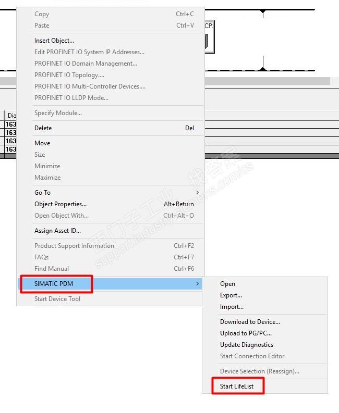Click the Dia column header
This screenshot has width=339, height=413.
point(10,116)
